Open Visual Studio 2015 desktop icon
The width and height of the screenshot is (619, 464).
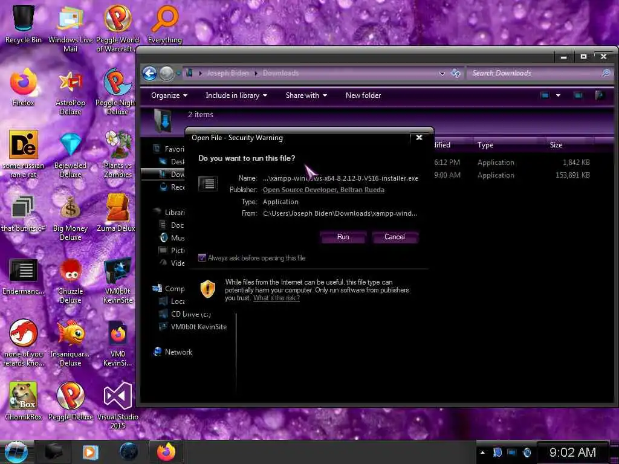coord(117,405)
